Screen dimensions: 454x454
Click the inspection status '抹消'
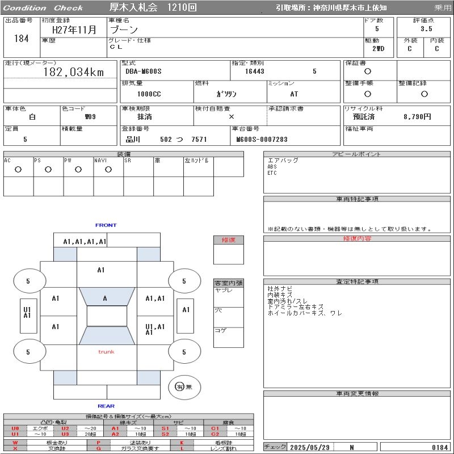[x=144, y=117]
